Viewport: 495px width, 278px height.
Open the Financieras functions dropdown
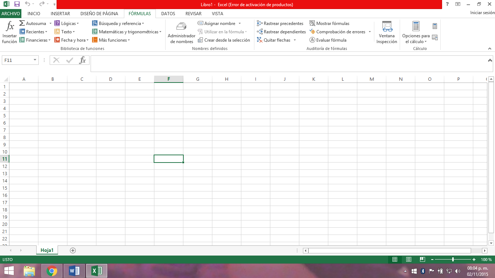click(50, 40)
